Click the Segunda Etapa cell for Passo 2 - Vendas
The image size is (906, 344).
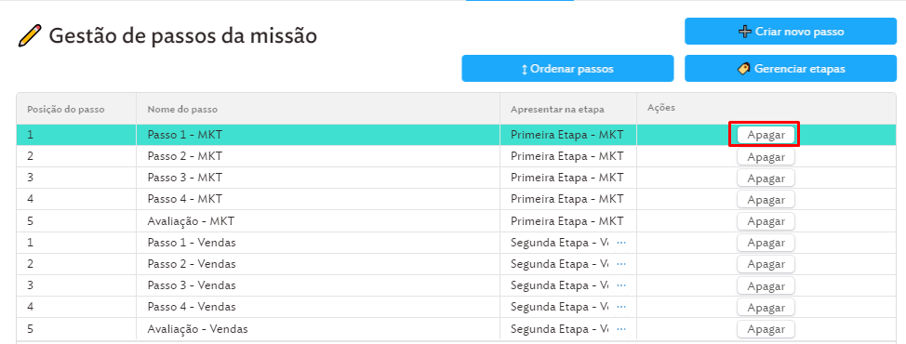pyautogui.click(x=568, y=264)
